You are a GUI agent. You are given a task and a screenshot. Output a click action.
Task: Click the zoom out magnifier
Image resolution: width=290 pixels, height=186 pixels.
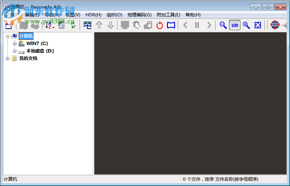click(x=223, y=25)
